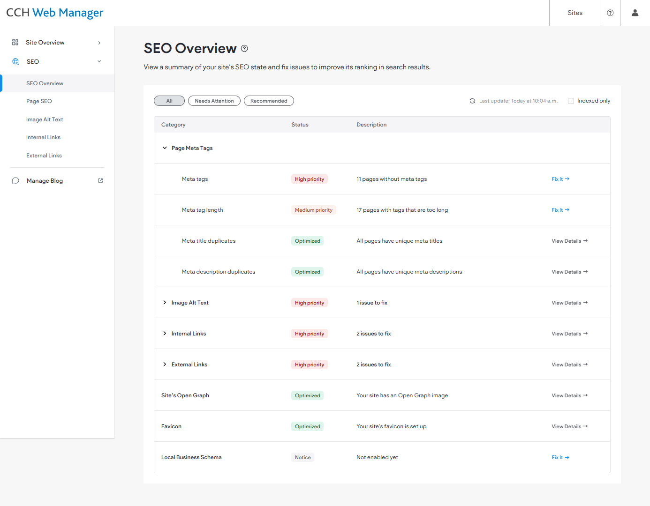Click the help icon in top bar
The height and width of the screenshot is (506, 650).
tap(610, 13)
